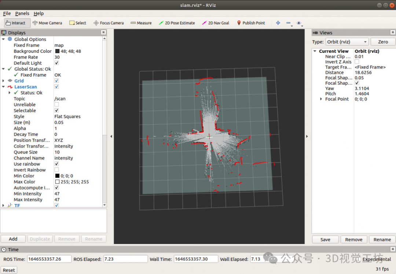
Task: Check the Invert Rainbow option
Action: tap(56, 170)
